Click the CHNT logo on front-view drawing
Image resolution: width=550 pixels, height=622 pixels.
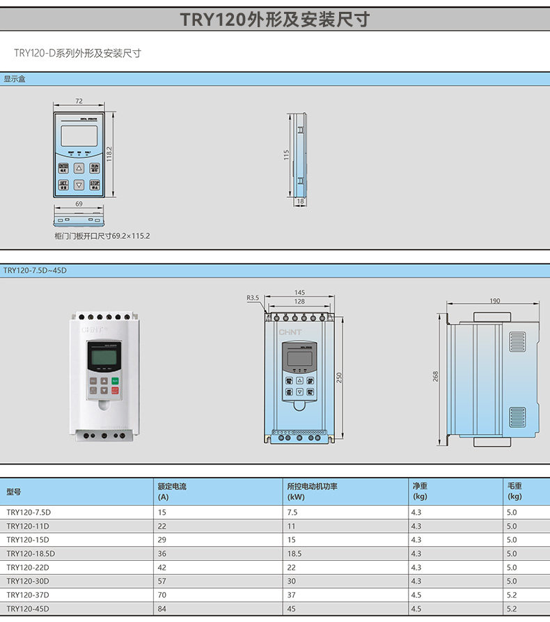pos(290,332)
